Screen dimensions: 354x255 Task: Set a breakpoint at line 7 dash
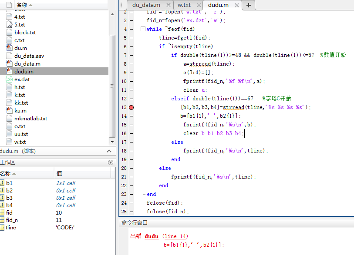[x=131, y=55]
